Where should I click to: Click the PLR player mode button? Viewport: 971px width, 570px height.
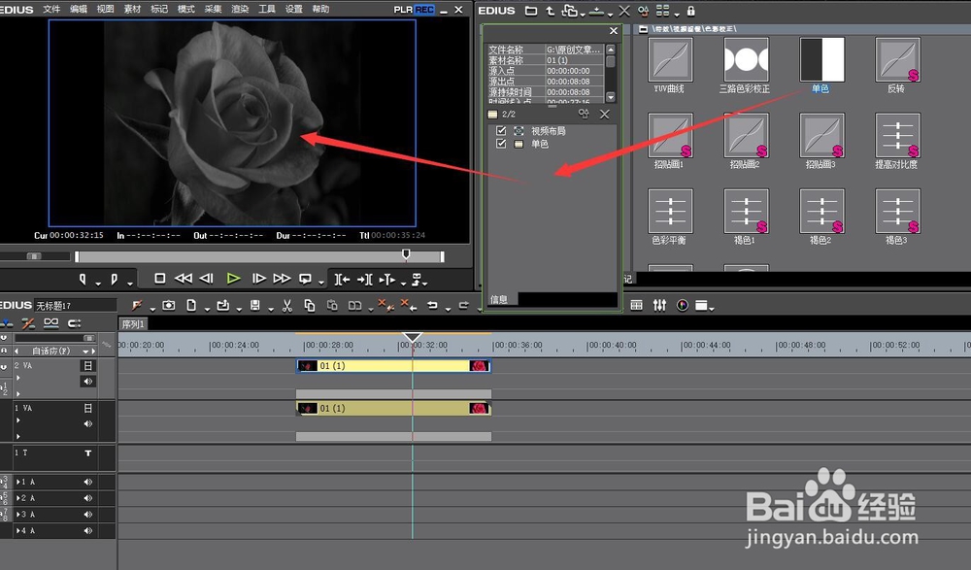click(403, 10)
